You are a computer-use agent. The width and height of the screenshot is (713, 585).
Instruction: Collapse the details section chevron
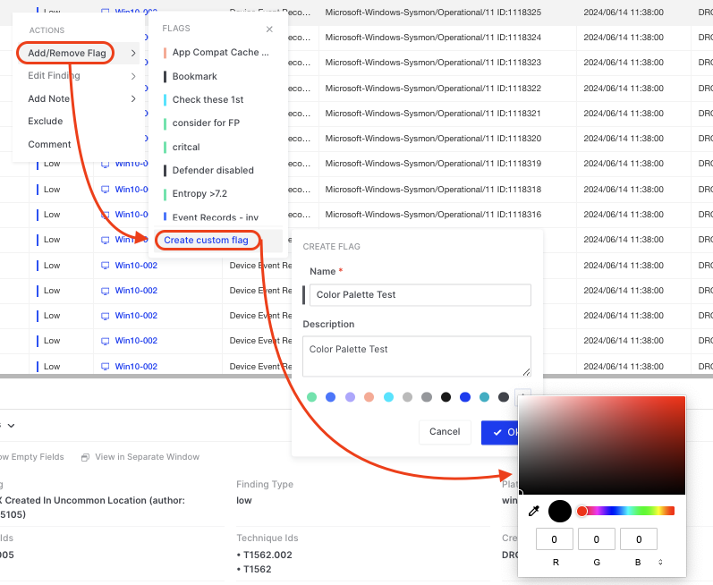11,426
